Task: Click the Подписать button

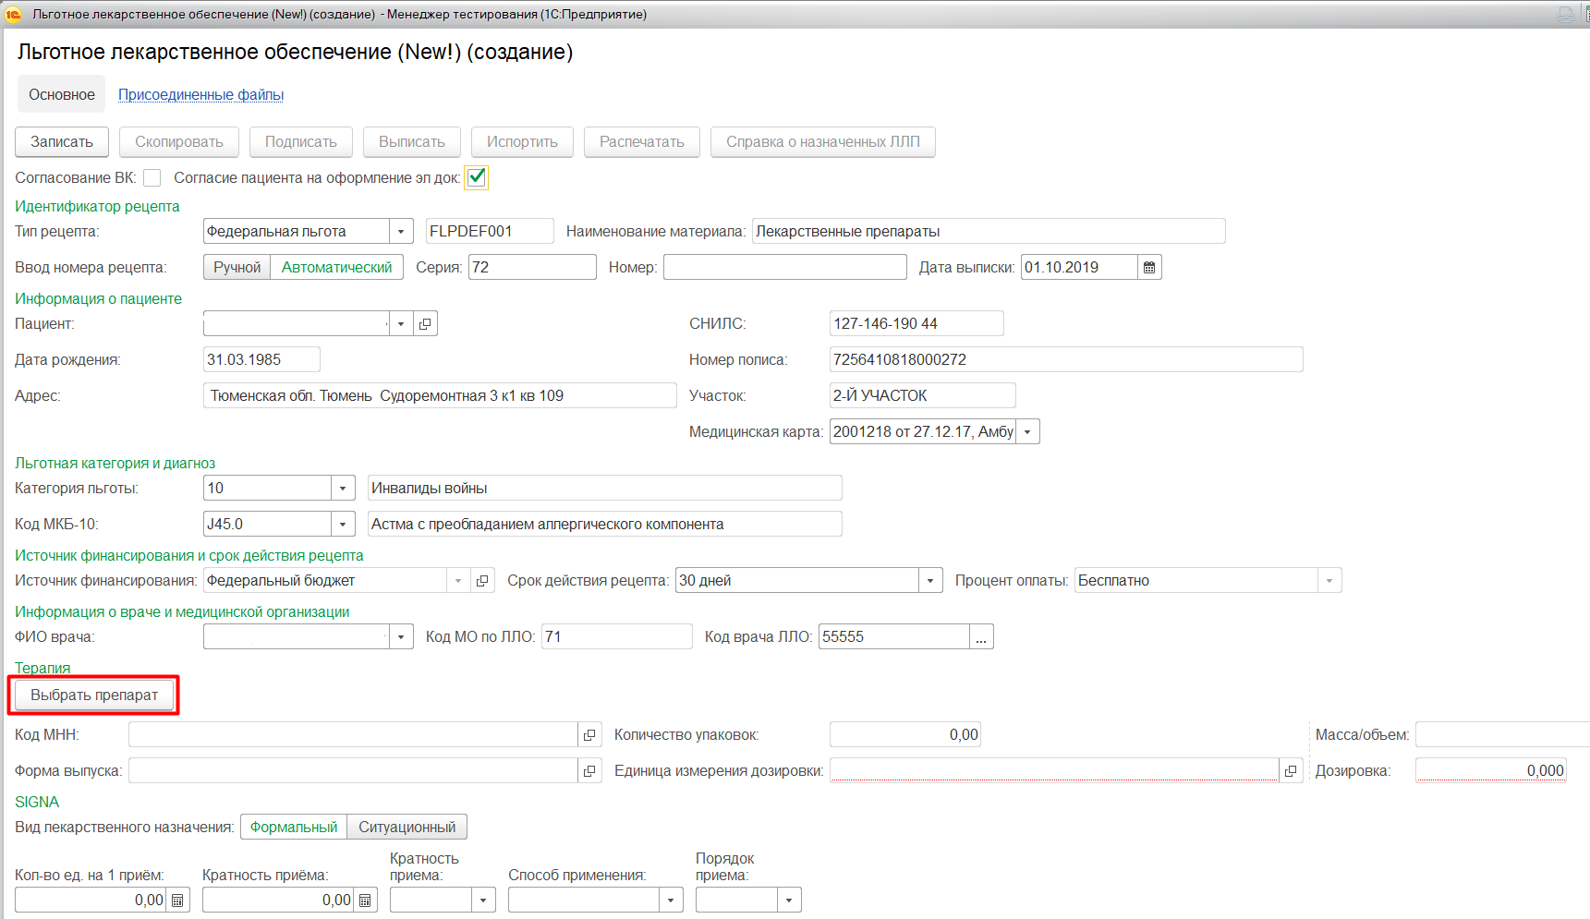Action: click(x=301, y=141)
